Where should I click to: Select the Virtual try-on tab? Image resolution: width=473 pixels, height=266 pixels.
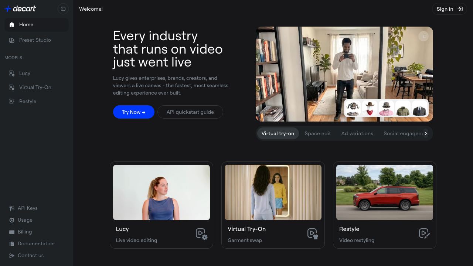(278, 133)
